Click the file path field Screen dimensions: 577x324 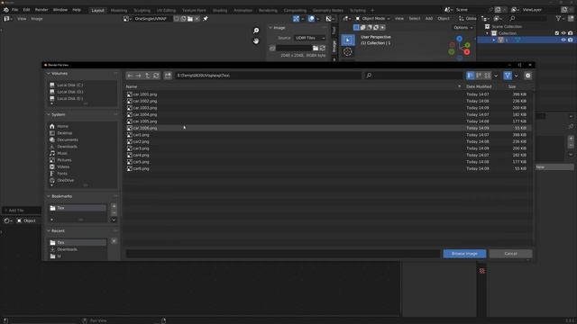pyautogui.click(x=268, y=76)
